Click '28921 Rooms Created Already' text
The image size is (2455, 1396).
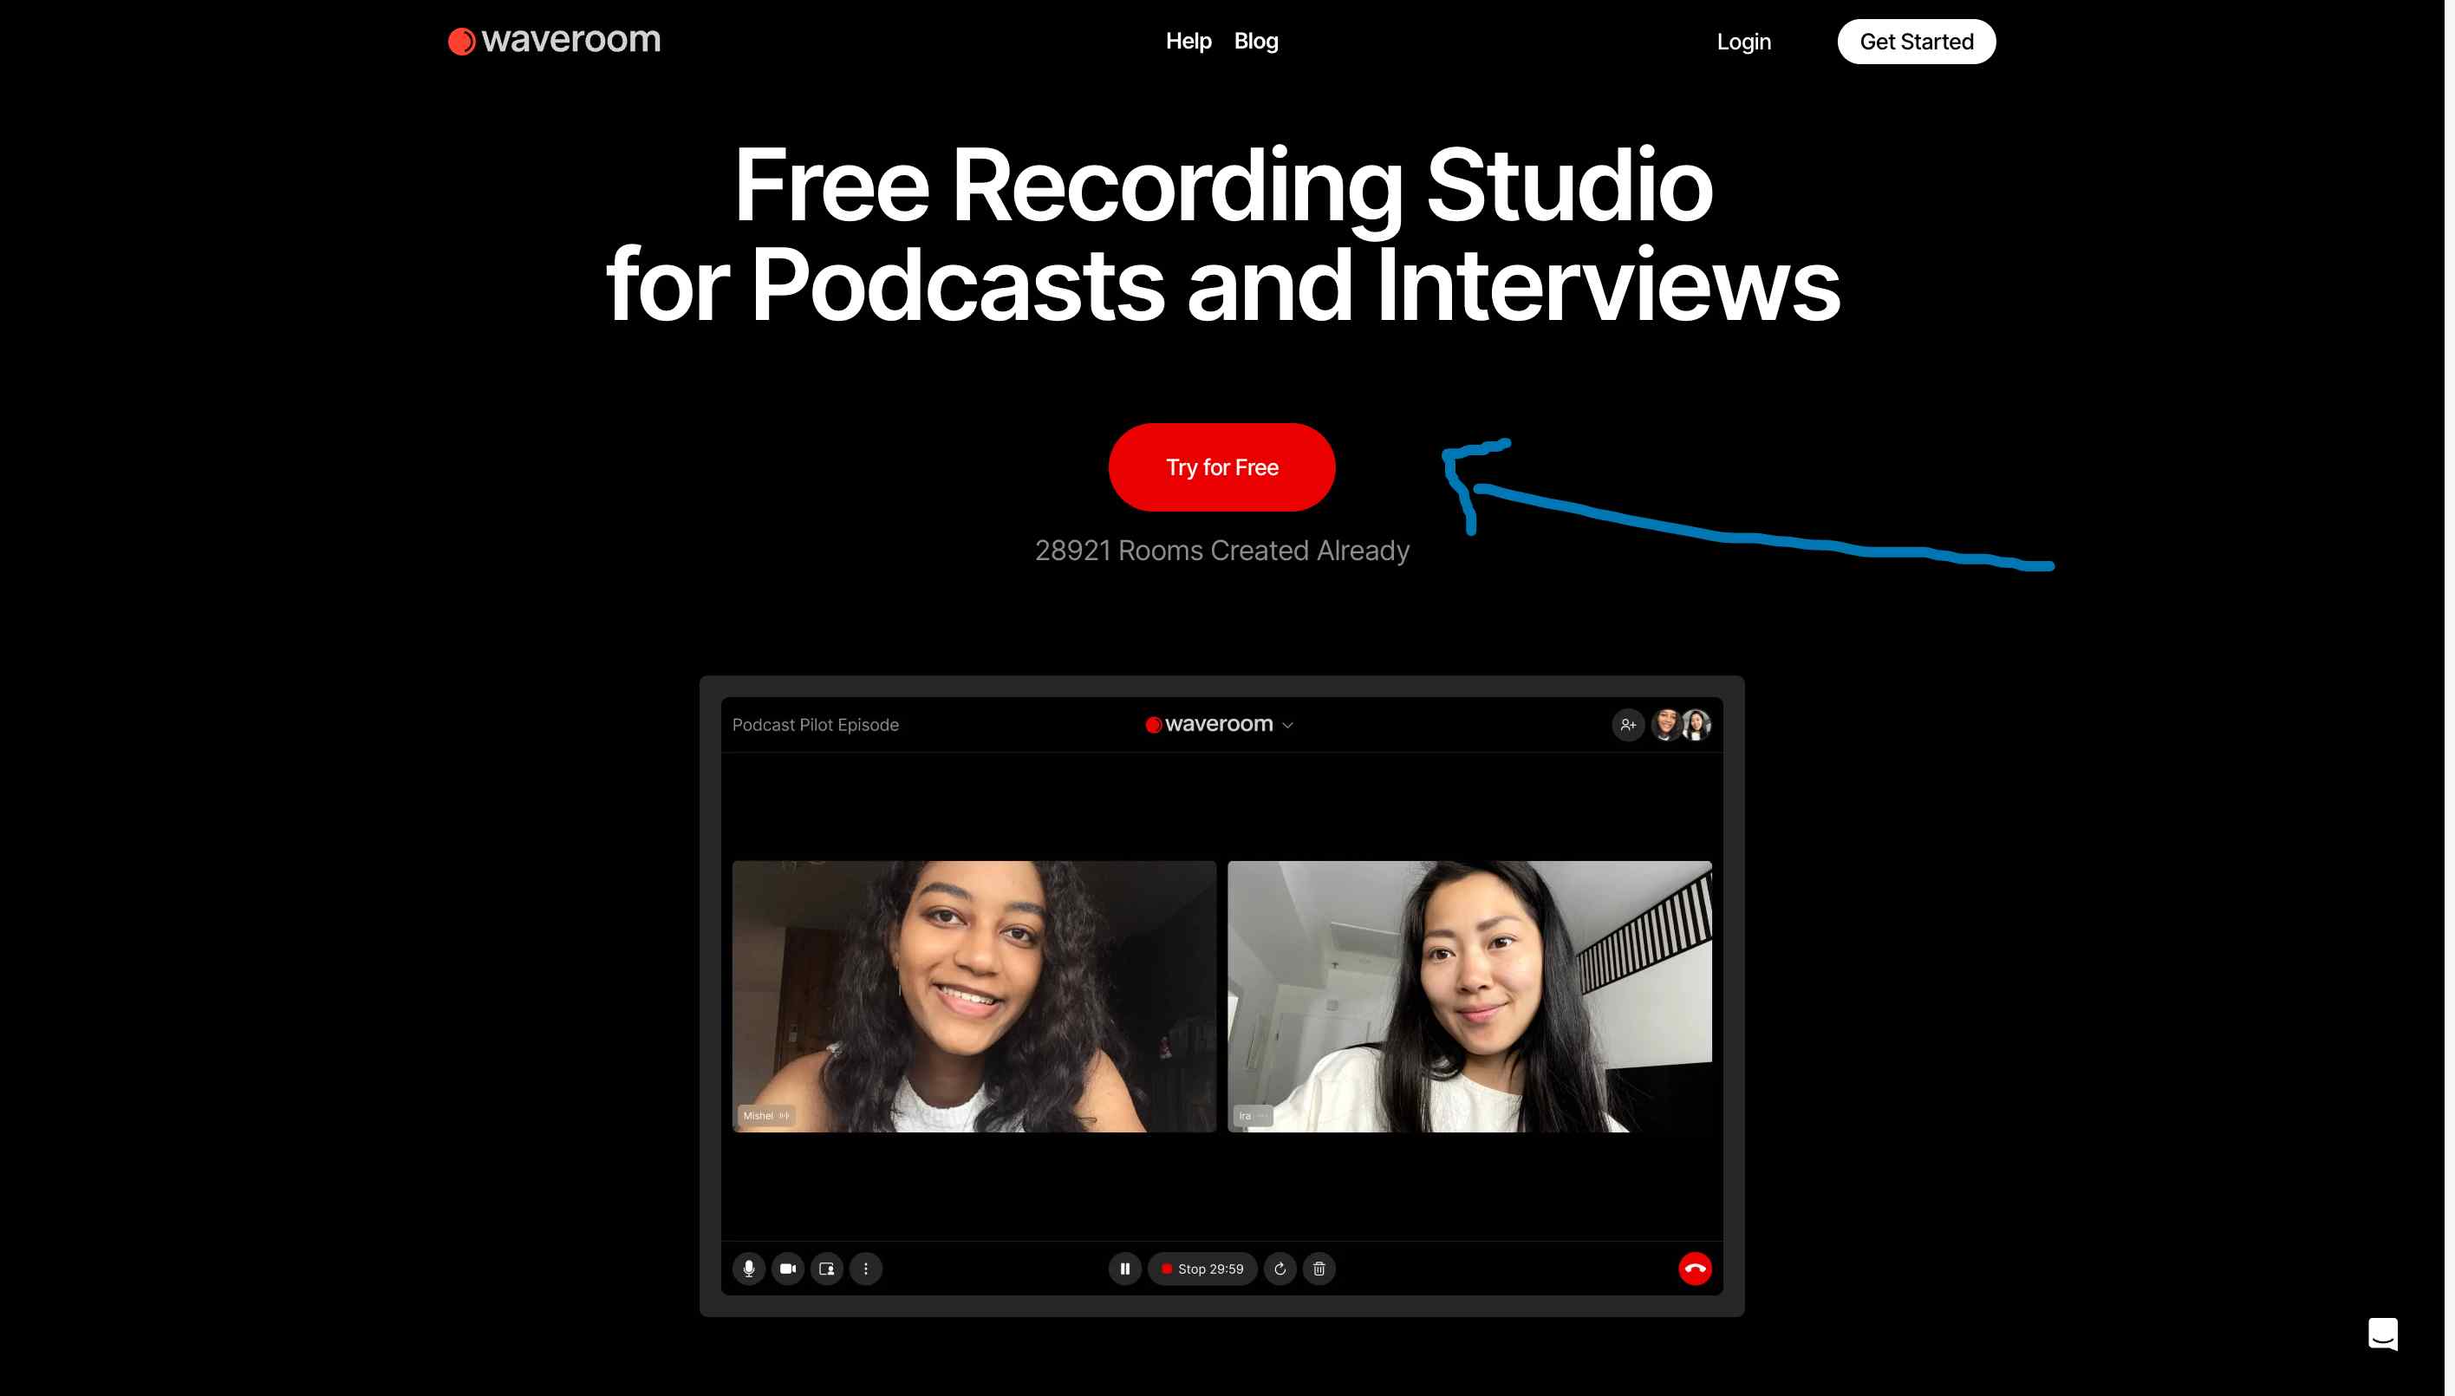(1221, 551)
